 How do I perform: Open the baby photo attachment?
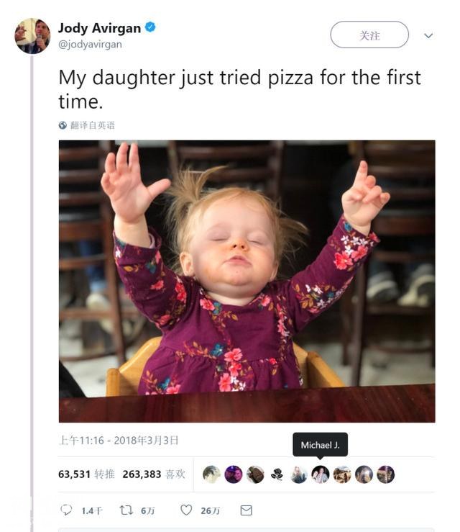click(247, 281)
